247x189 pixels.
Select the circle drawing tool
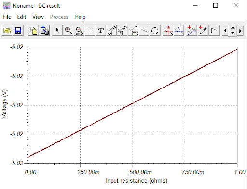coord(155,30)
